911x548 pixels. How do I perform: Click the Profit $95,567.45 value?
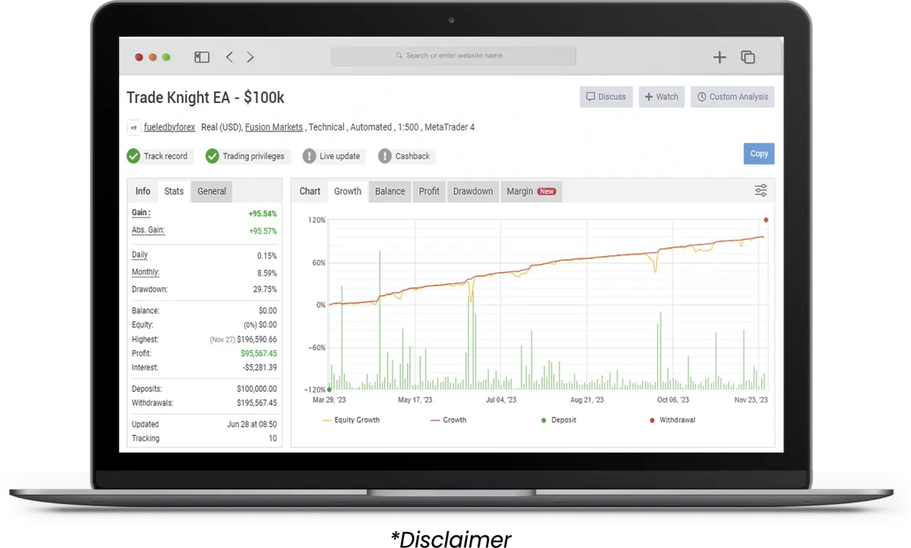pos(259,354)
